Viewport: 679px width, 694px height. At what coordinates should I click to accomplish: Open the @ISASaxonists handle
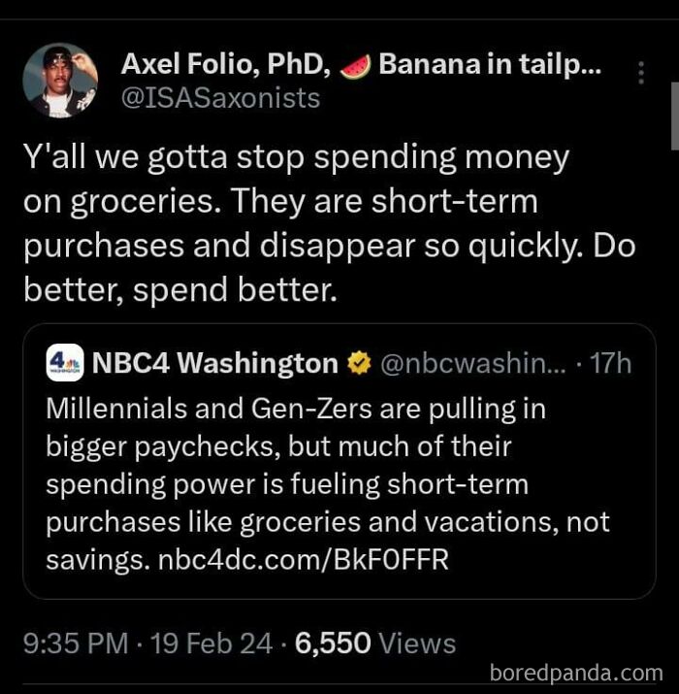pos(220,98)
